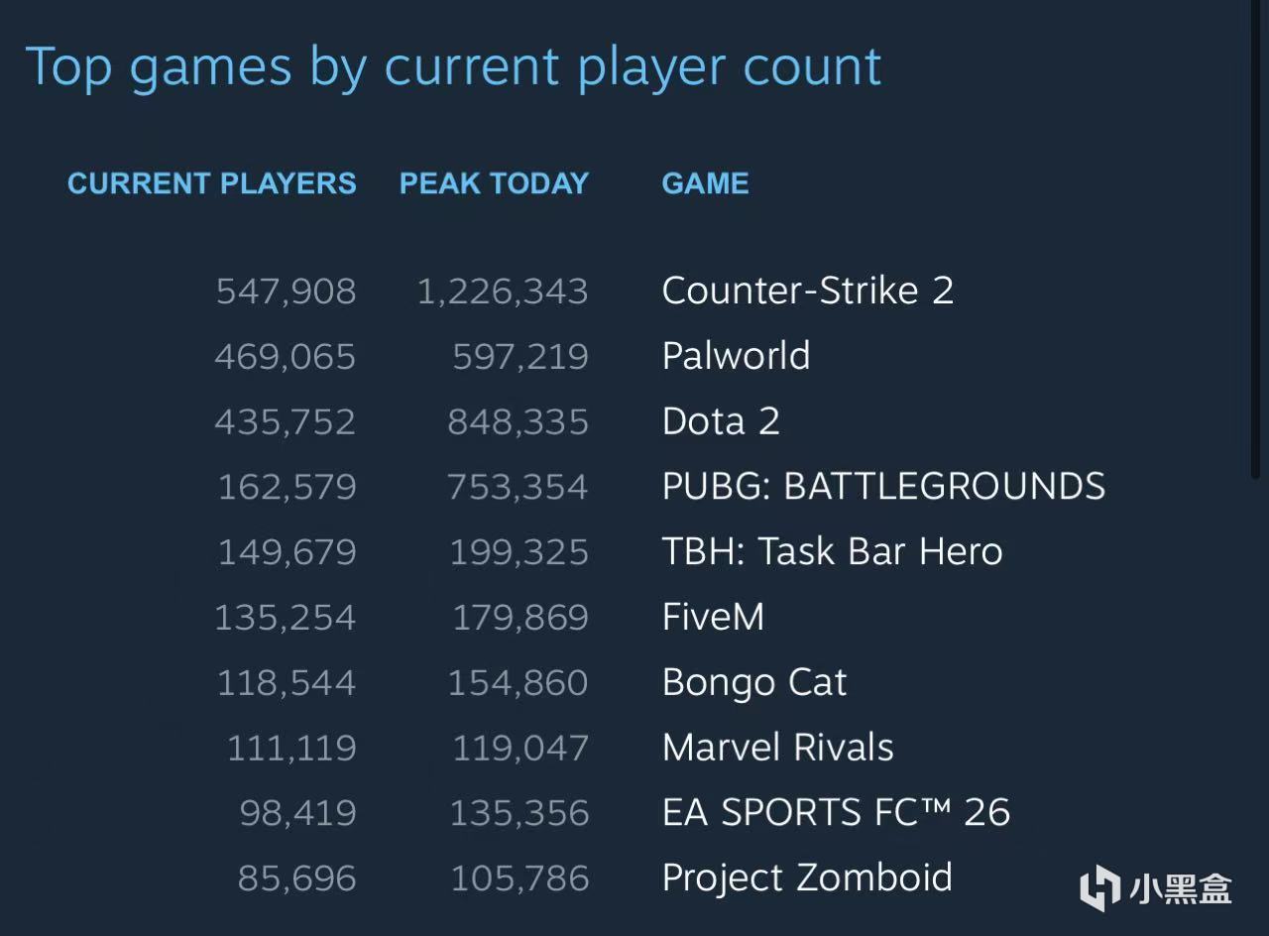The image size is (1269, 936).
Task: Select the FiveM game link
Action: pos(713,617)
